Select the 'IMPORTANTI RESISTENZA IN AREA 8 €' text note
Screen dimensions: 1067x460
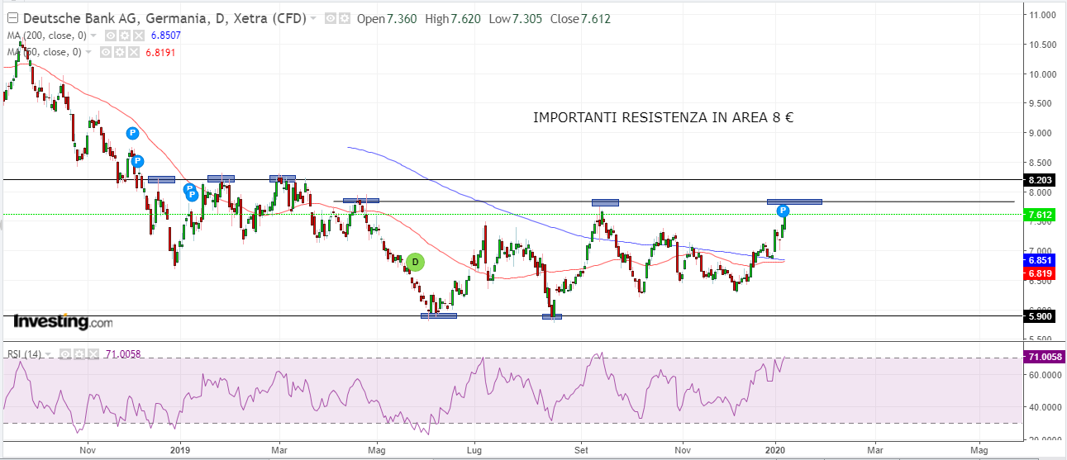(663, 117)
